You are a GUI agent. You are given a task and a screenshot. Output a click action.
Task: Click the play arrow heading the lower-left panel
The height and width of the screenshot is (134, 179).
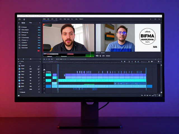point(19,59)
